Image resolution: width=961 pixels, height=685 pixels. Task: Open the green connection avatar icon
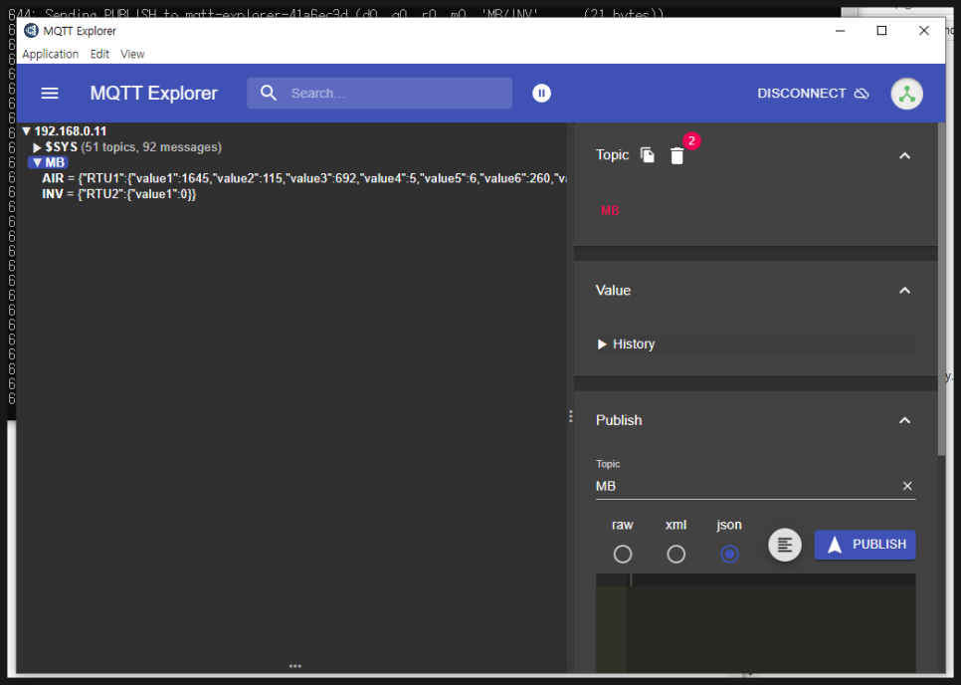906,94
